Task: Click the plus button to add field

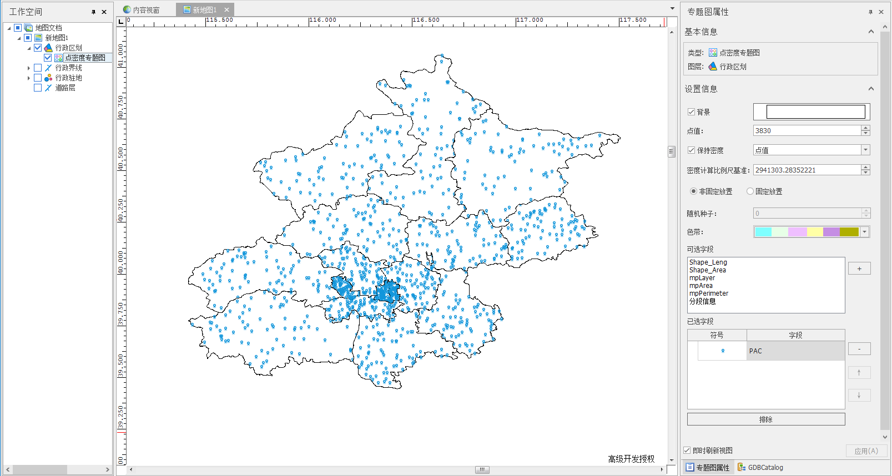Action: pyautogui.click(x=859, y=269)
